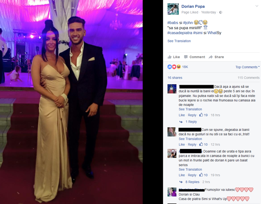Click the first commenter's avatar thumbnail
This screenshot has height=204, width=261.
tap(172, 89)
